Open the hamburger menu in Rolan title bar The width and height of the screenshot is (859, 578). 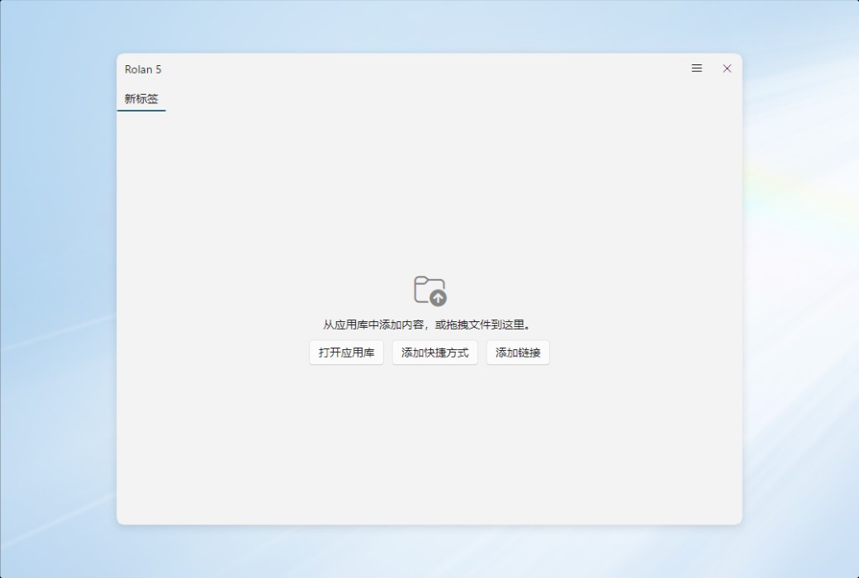(696, 69)
